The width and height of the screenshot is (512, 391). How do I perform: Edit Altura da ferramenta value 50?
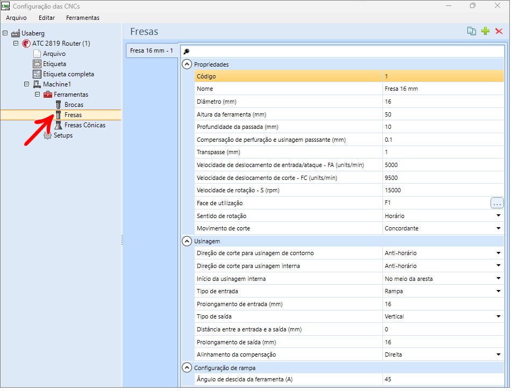(x=443, y=114)
